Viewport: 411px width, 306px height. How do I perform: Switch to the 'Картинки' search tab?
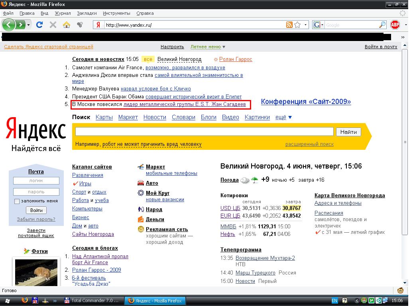tap(257, 117)
